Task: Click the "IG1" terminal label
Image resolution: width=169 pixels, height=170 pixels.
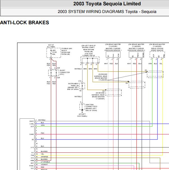Action: (x=33, y=153)
